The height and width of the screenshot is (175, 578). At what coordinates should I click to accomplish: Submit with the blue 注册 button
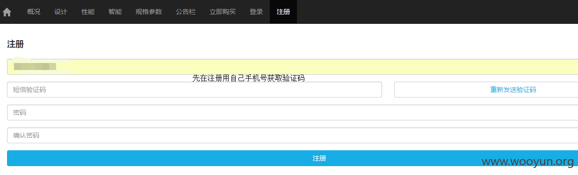click(292, 158)
